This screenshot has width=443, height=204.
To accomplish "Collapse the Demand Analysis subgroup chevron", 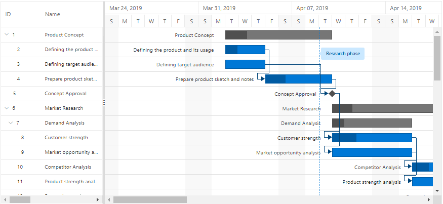I will 10,123.
